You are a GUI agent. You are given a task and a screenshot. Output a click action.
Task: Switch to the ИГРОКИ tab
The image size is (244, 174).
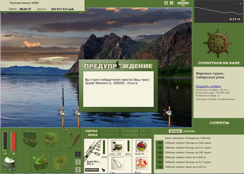pyautogui.click(x=175, y=131)
